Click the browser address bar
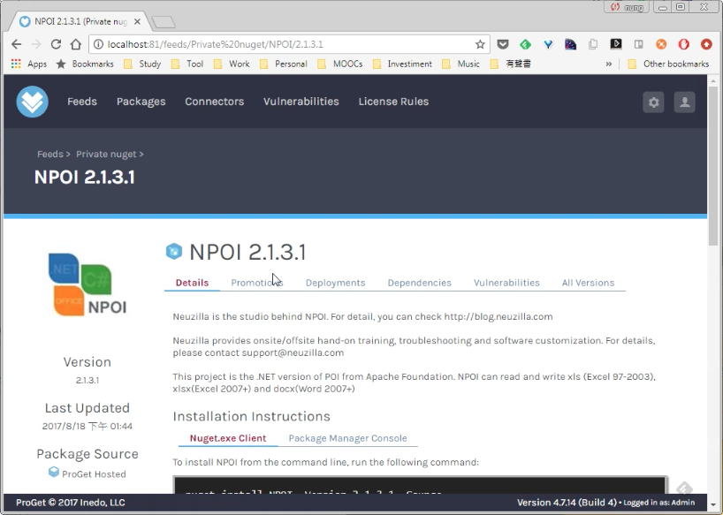Image resolution: width=723 pixels, height=515 pixels. [288, 44]
